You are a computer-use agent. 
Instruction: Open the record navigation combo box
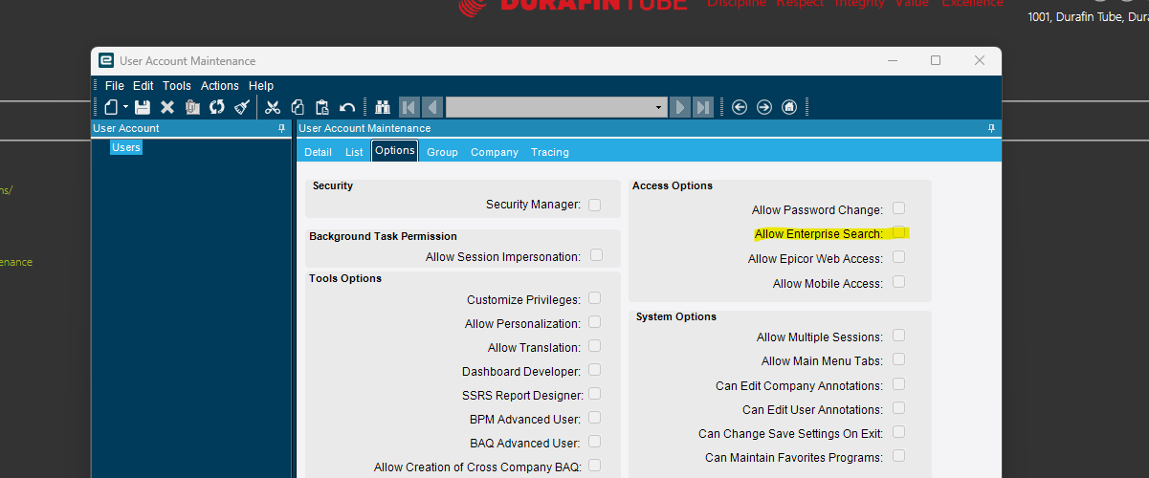[x=556, y=107]
